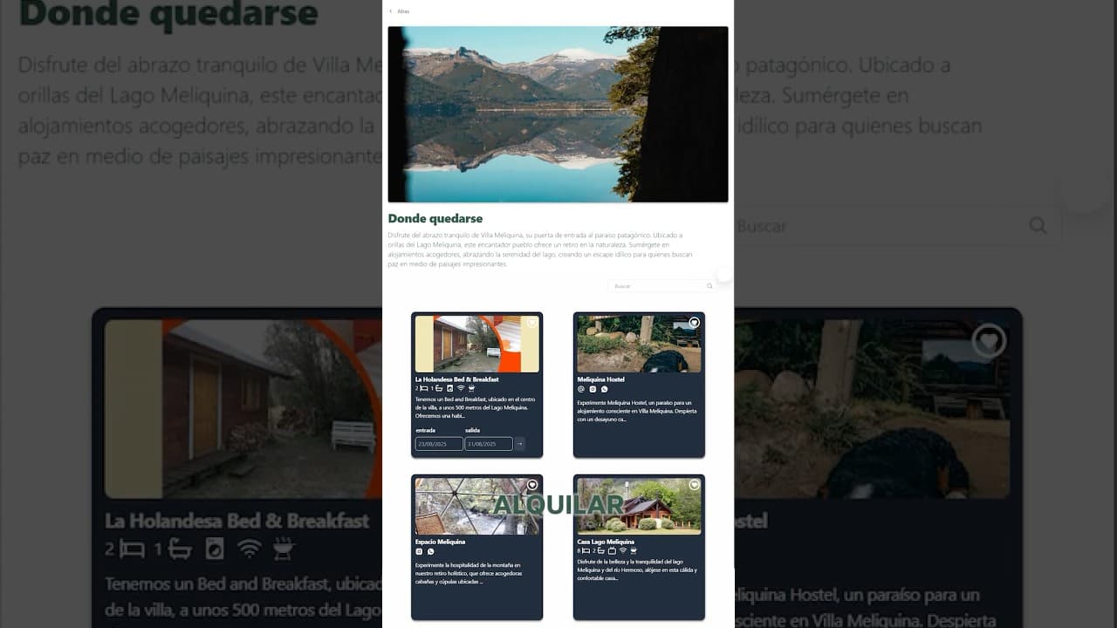Favorite La Holandesa Bed & Breakfast with heart
Viewport: 1117px width, 628px height.
point(532,323)
